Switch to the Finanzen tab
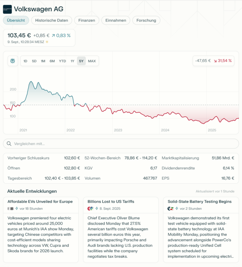The image size is (242, 267). 87,20
